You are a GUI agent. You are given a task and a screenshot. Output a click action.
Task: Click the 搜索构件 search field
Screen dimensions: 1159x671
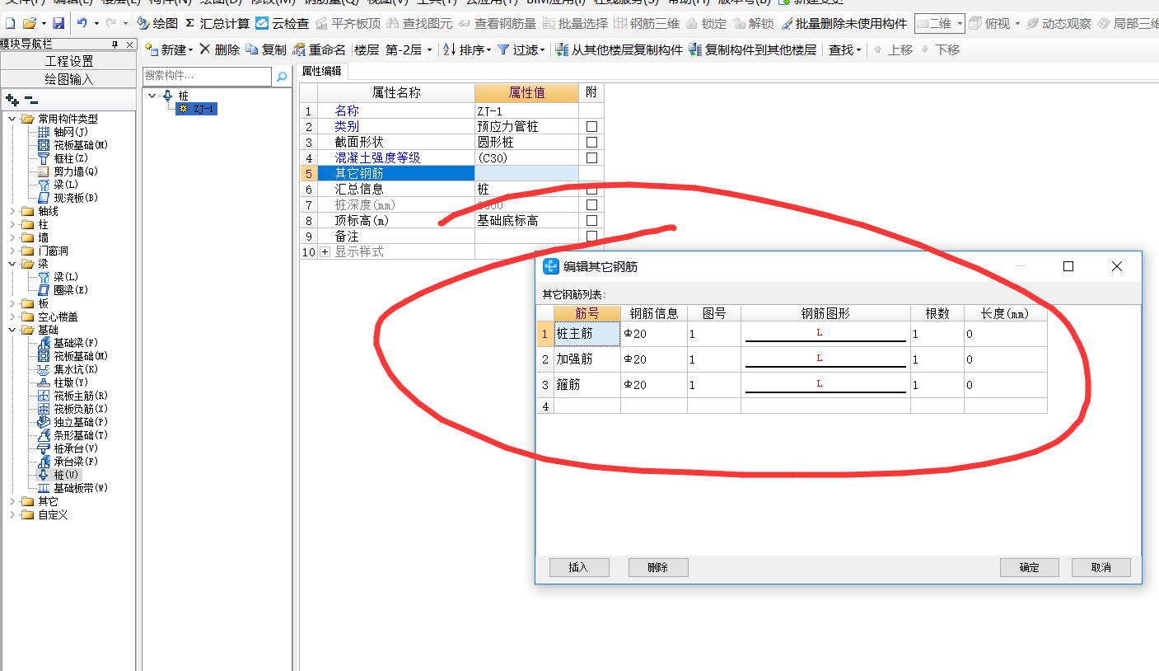[x=207, y=76]
